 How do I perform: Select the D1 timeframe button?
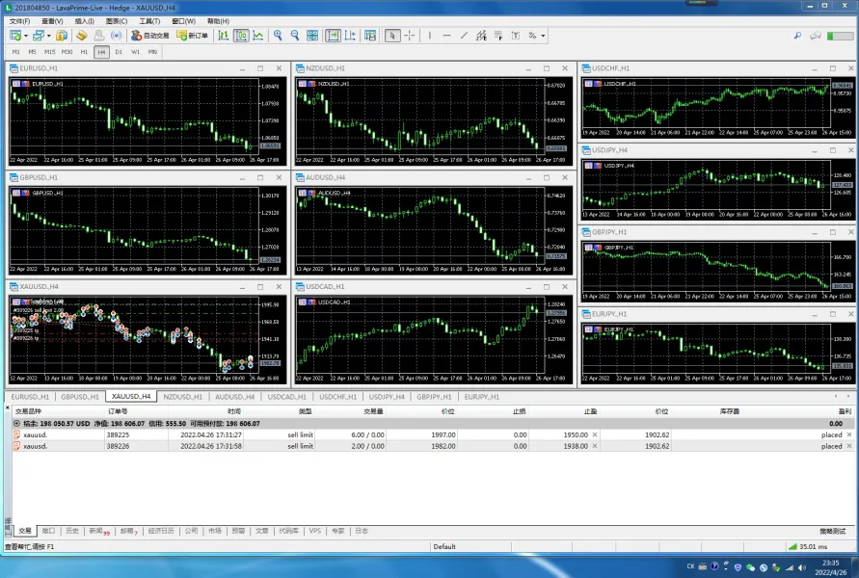tap(119, 52)
